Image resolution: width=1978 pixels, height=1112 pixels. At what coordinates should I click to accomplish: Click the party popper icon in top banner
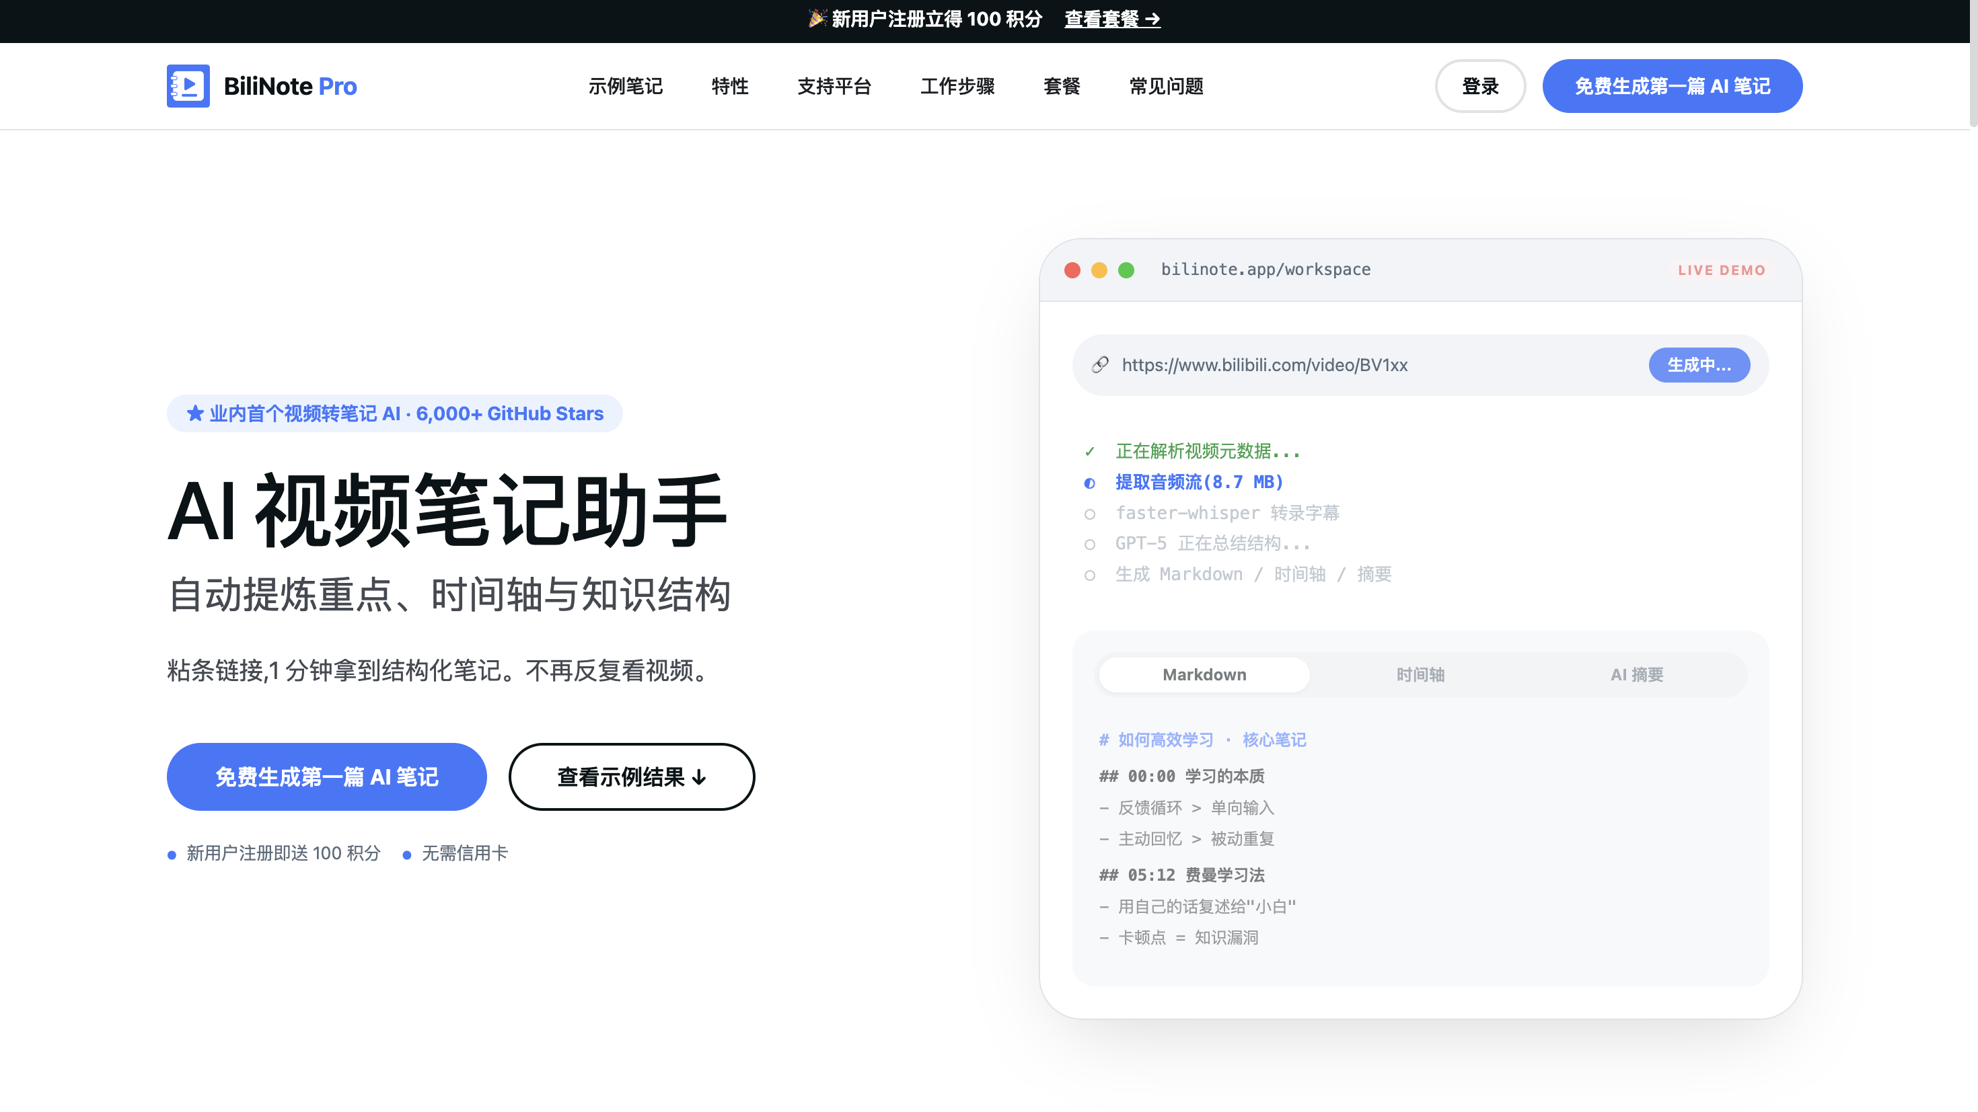click(816, 18)
